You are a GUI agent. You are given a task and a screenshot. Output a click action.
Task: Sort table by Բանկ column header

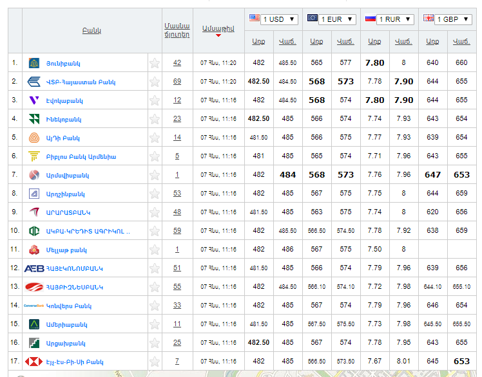point(92,30)
